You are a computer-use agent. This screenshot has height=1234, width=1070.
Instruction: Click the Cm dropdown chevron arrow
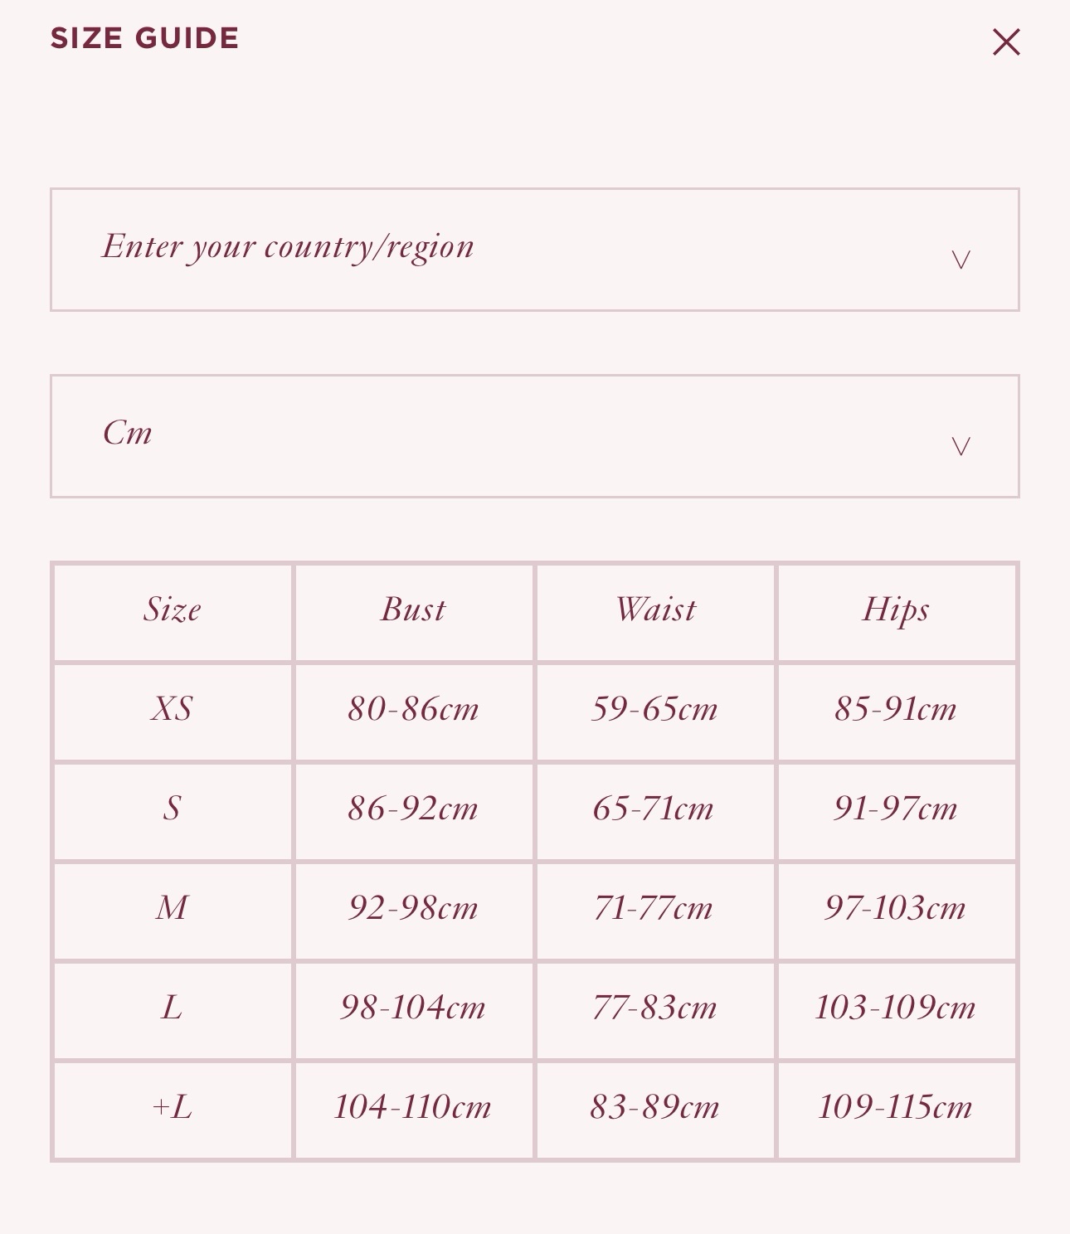tap(961, 447)
